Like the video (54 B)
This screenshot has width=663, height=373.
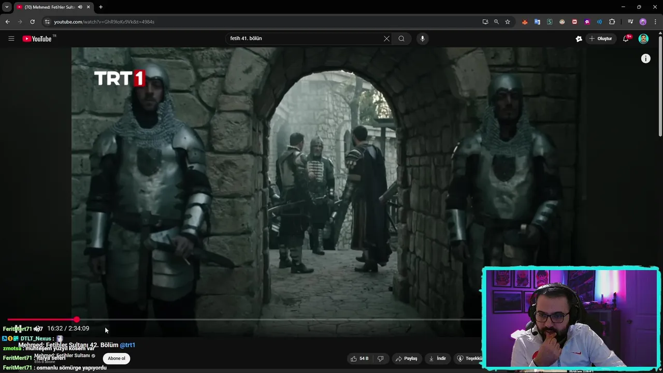point(359,358)
